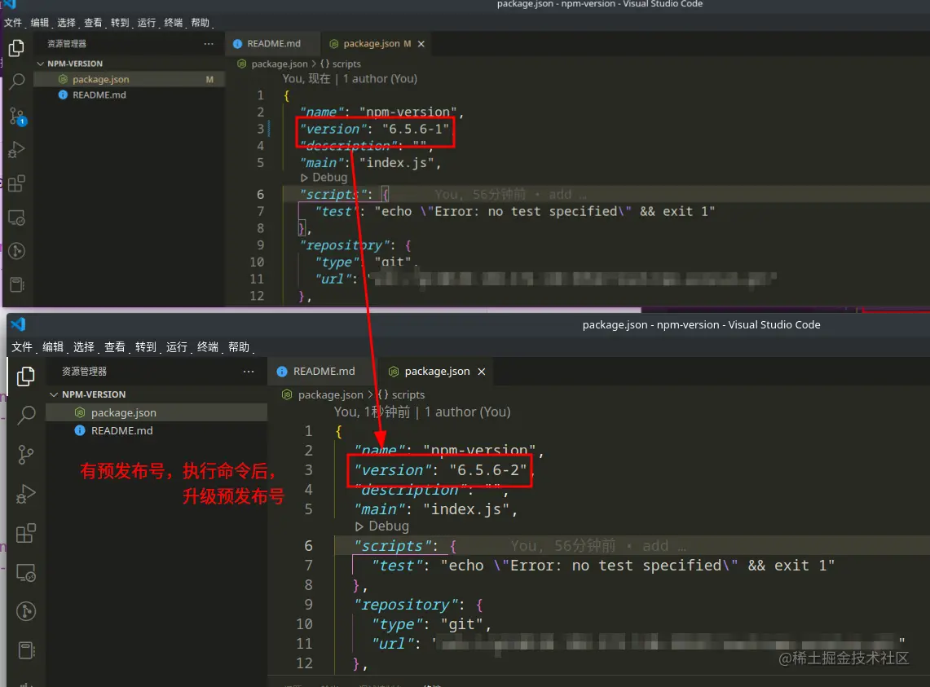Open 转到 menu in bottom window
This screenshot has width=930, height=687.
(x=145, y=347)
